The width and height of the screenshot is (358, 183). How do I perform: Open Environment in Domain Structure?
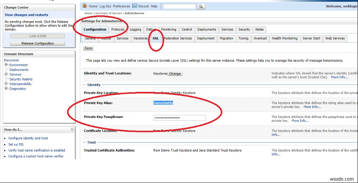coord(18,65)
